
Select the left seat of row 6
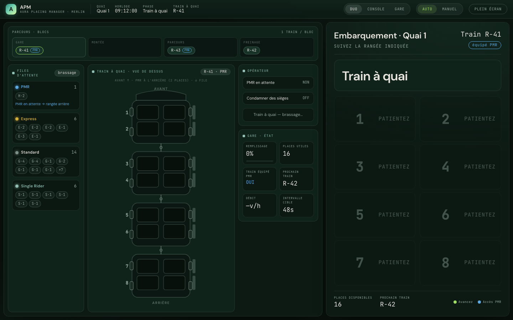click(148, 231)
